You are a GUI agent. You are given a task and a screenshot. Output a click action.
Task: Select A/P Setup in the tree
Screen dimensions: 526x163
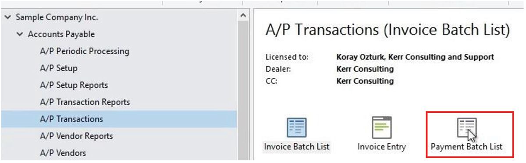(x=59, y=68)
